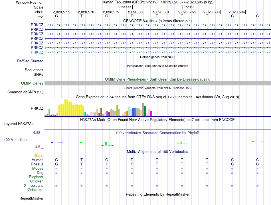The width and height of the screenshot is (271, 205).
Task: Open the H3K27Ac Mark track title
Action: [157, 120]
